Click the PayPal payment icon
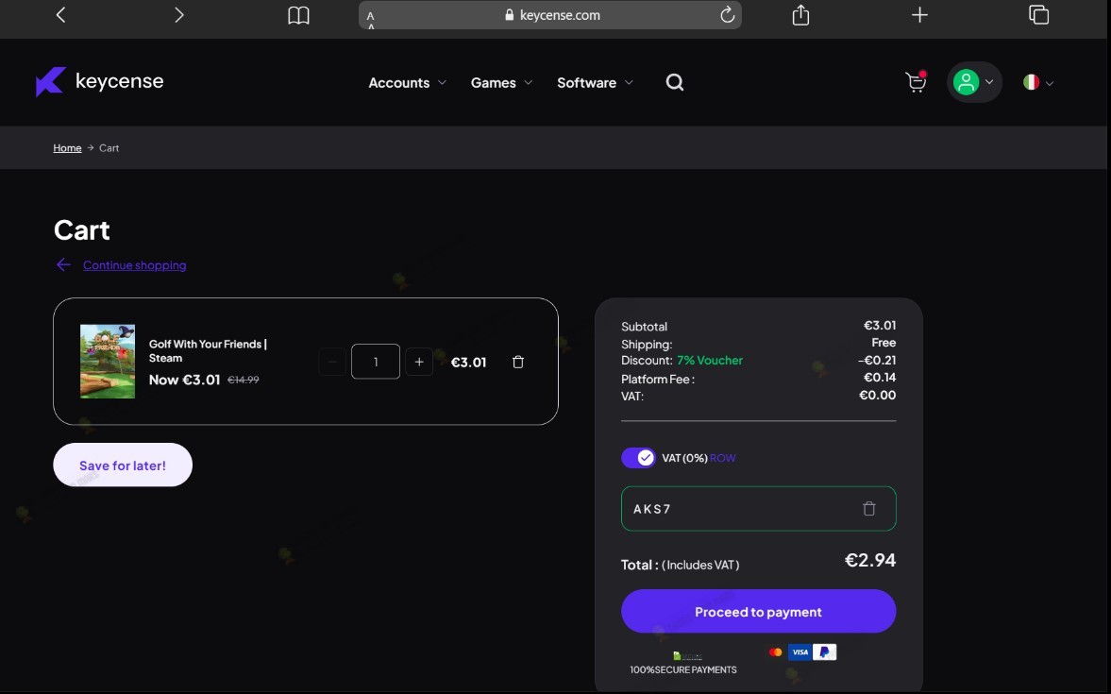This screenshot has width=1111, height=694. pos(825,652)
